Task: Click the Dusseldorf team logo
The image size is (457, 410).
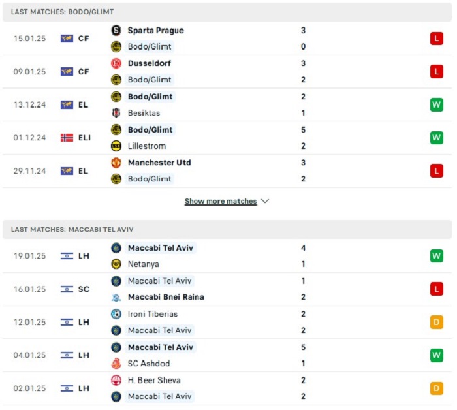Action: click(x=116, y=63)
